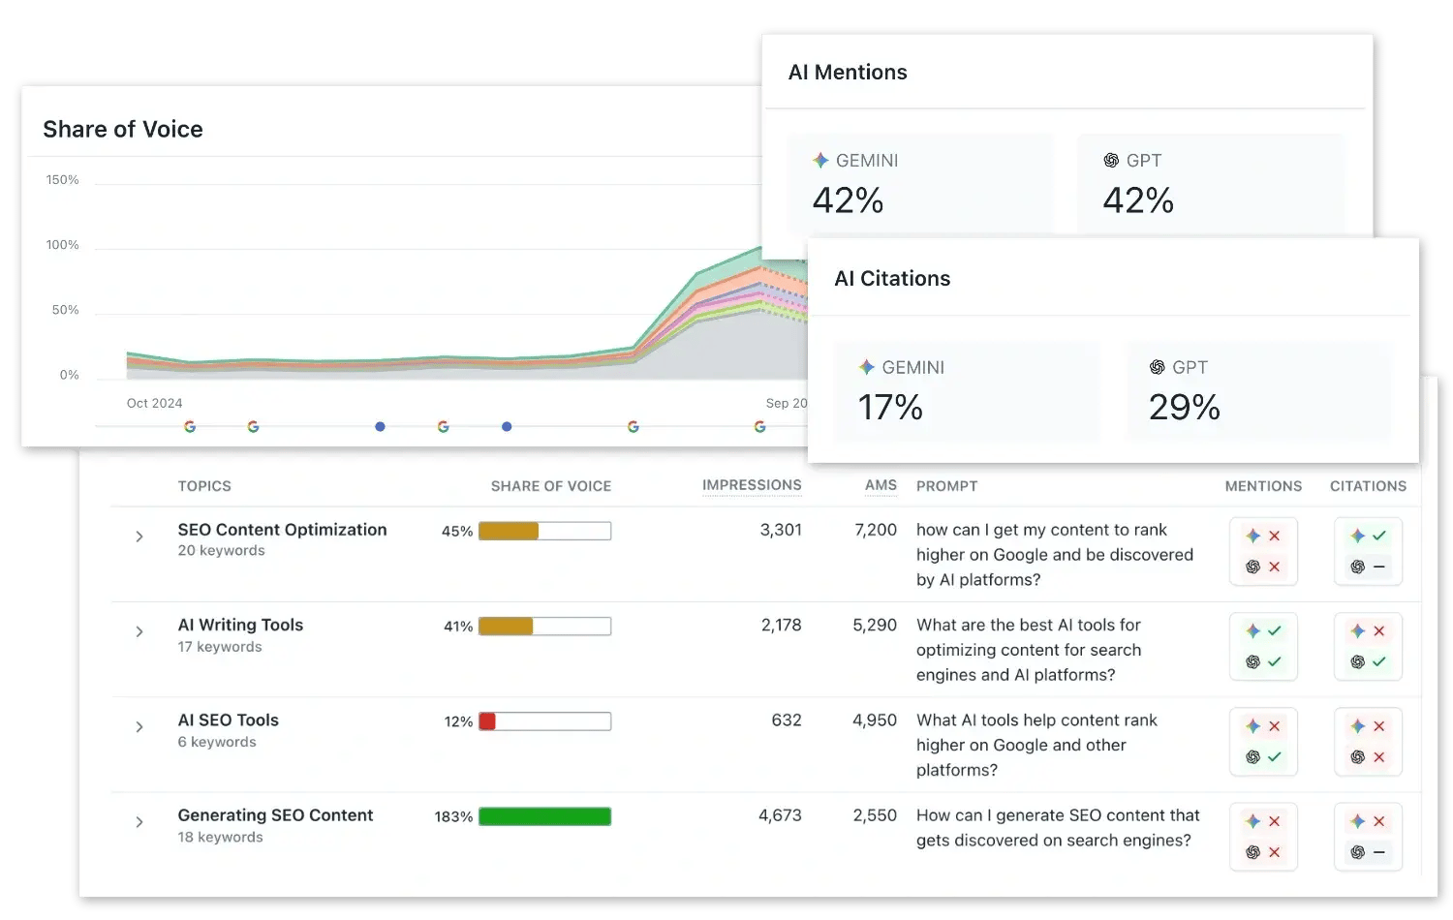Click mentions status box for first prompt
Viewport: 1453px width, 920px height.
(x=1263, y=551)
